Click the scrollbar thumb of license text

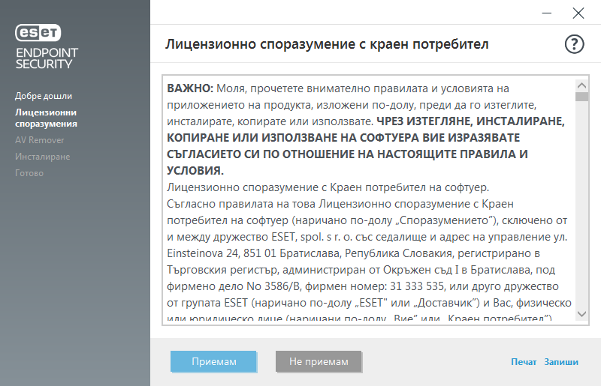pos(581,97)
